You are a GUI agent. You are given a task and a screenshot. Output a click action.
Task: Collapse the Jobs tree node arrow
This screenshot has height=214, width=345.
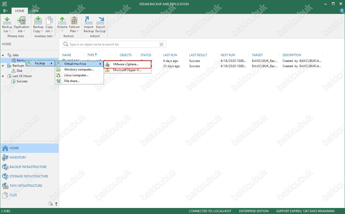3,55
